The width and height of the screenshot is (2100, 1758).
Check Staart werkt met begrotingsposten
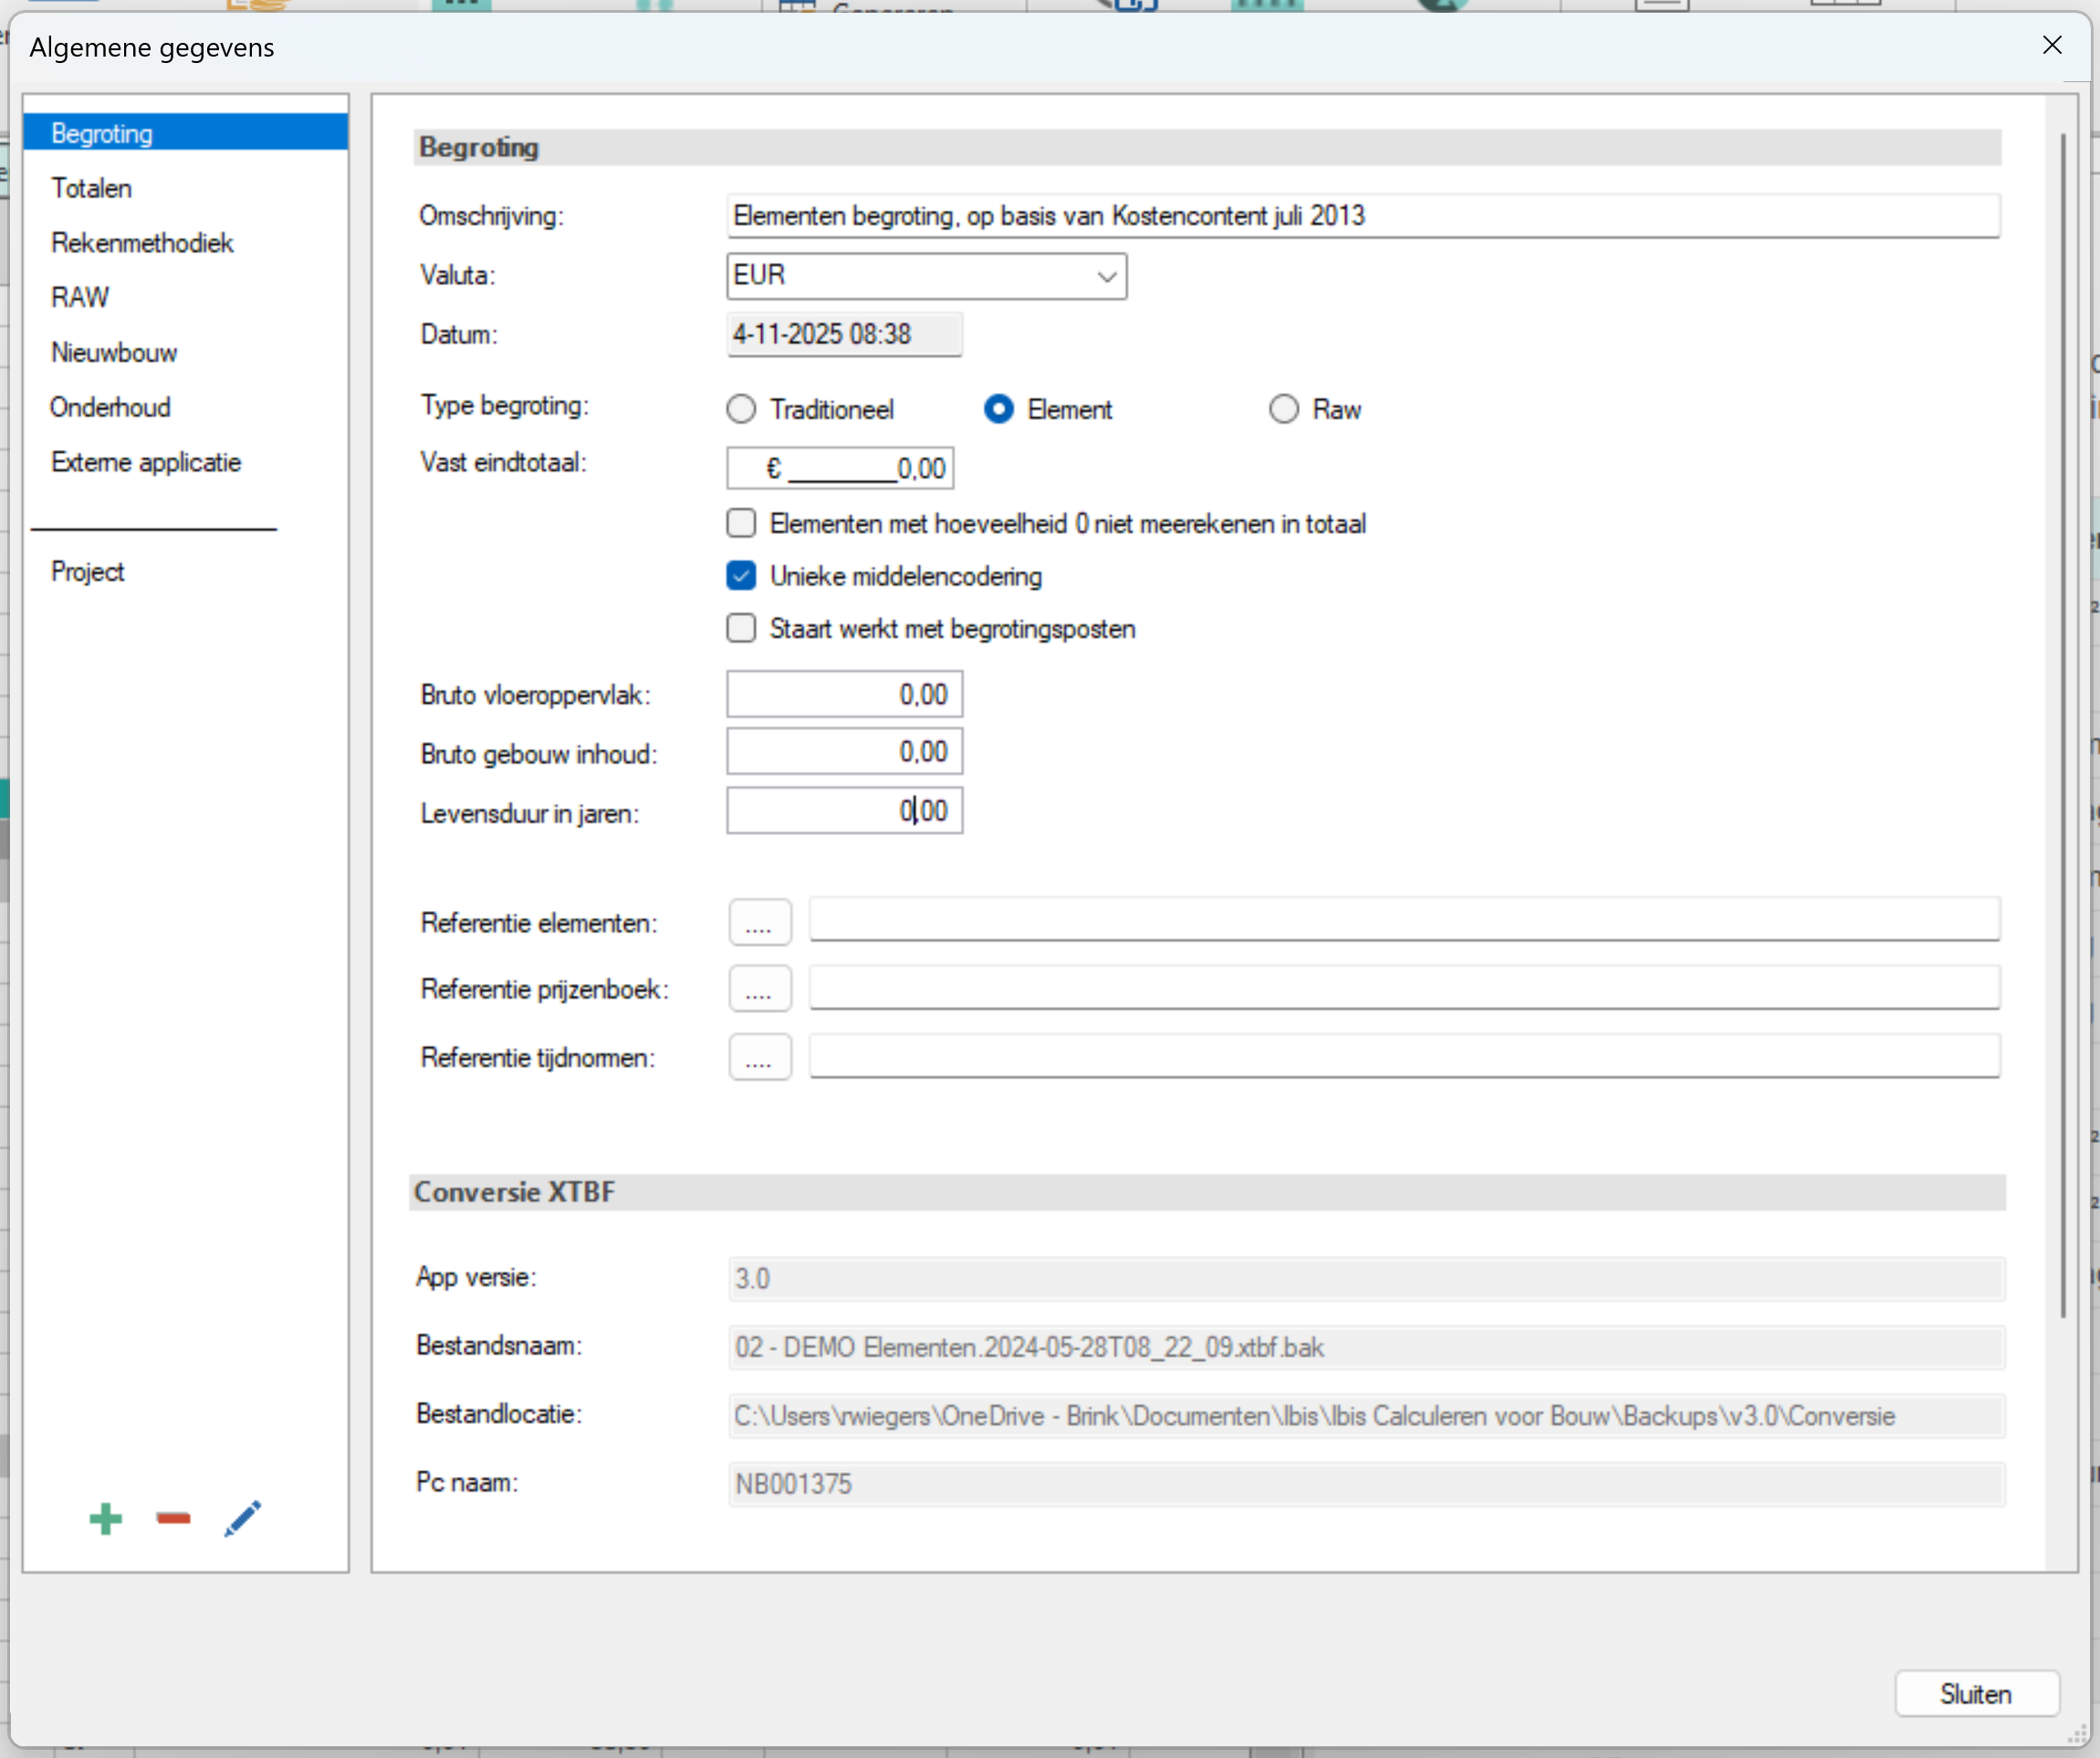click(740, 628)
